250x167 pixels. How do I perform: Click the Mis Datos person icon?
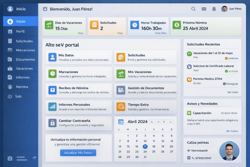pyautogui.click(x=53, y=57)
